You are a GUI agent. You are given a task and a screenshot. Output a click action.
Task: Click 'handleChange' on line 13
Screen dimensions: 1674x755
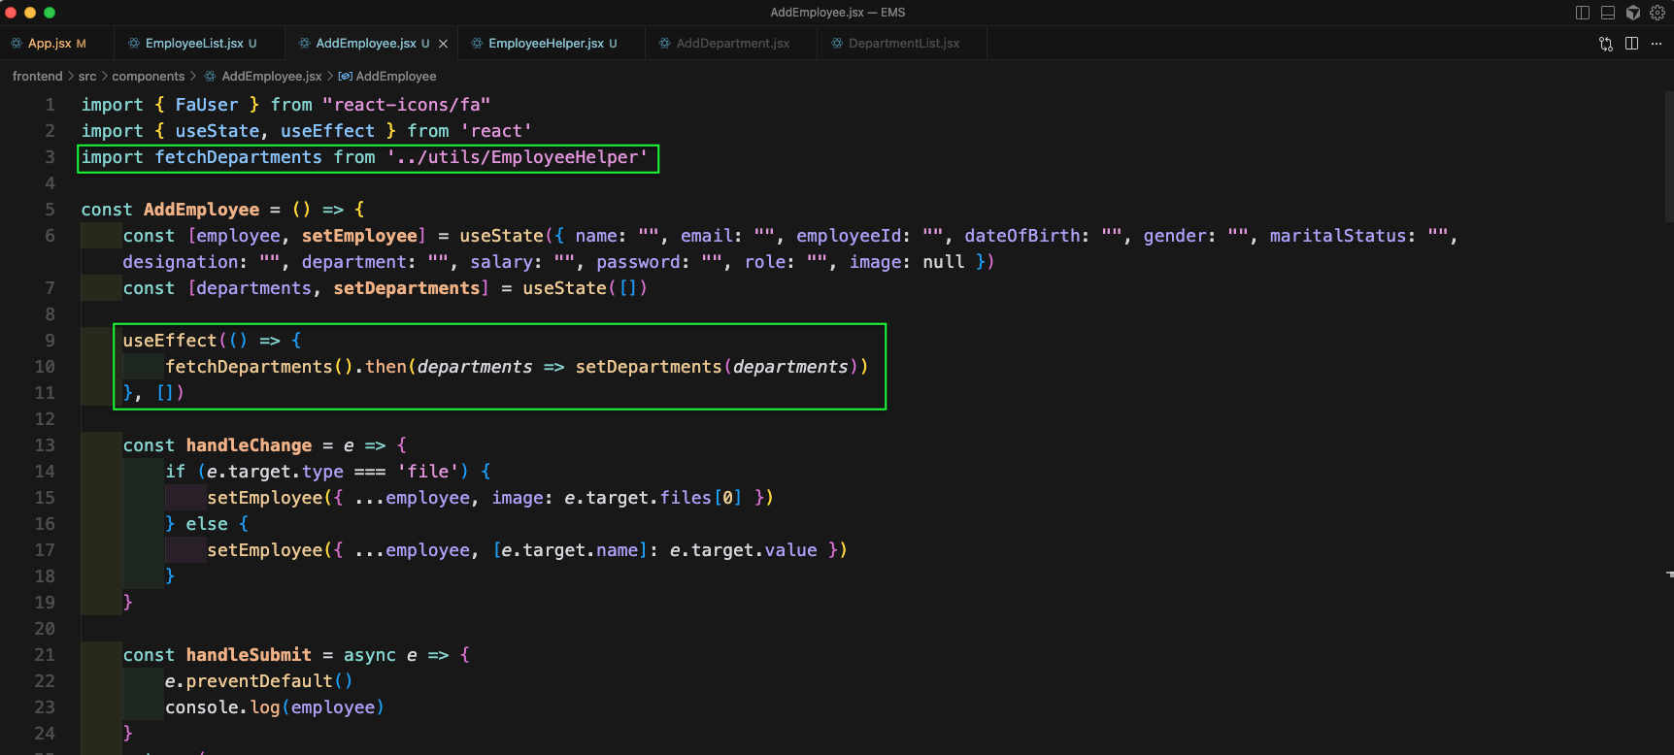(x=249, y=445)
